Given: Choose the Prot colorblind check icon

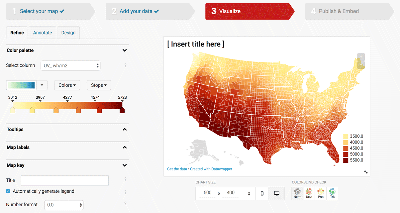Looking at the screenshot, I should coord(321,193).
